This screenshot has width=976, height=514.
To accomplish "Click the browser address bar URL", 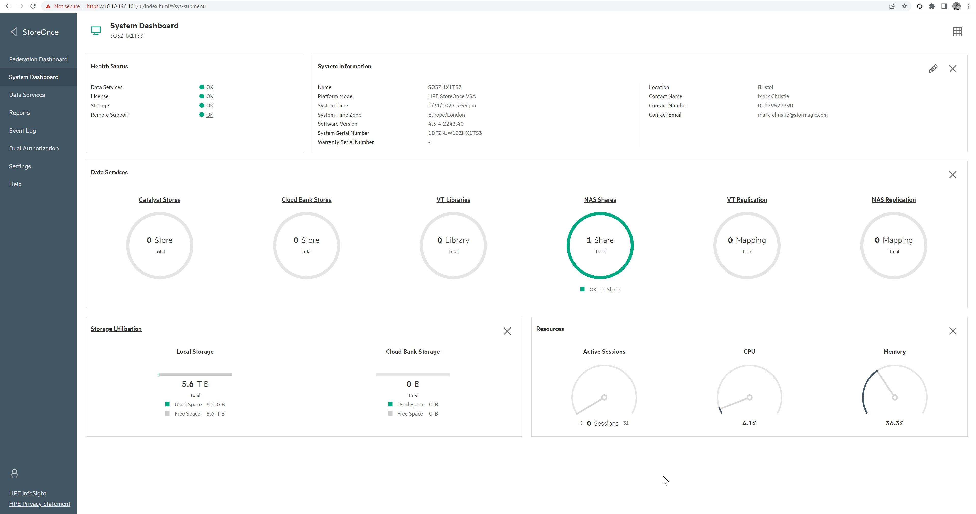I will [146, 6].
